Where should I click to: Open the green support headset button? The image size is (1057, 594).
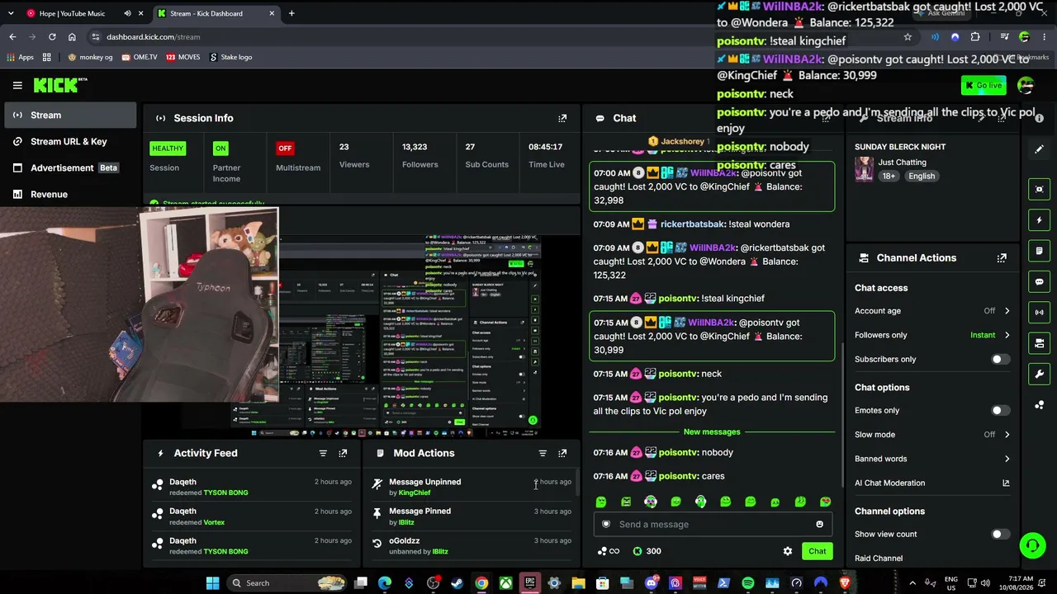(x=1032, y=545)
